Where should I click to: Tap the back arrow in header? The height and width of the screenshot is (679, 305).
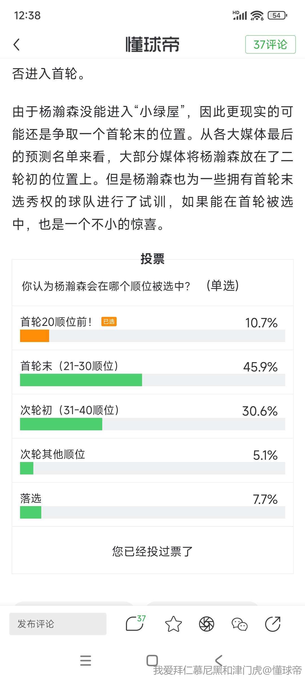17,44
